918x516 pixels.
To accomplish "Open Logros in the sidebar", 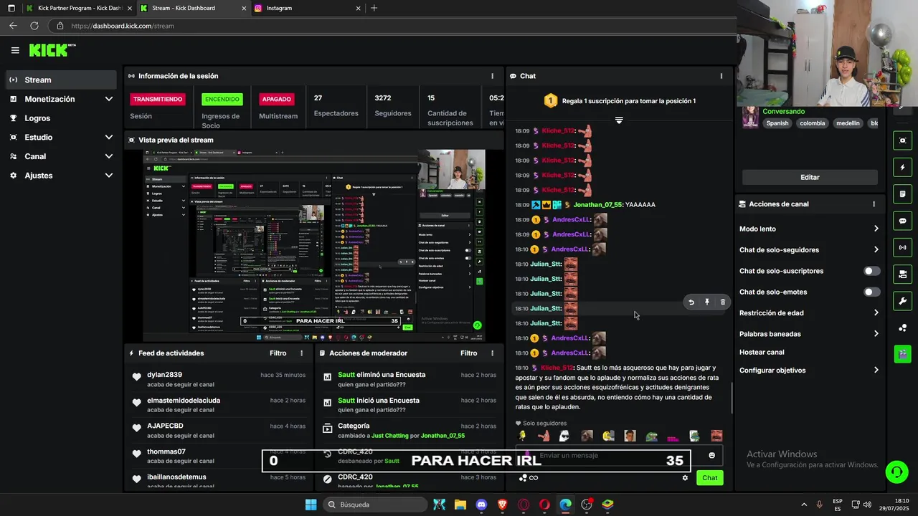I will pos(60,118).
